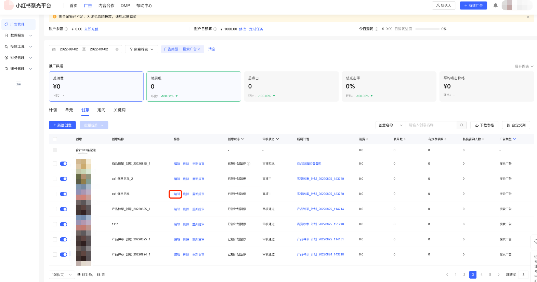Image resolution: width=537 pixels, height=282 pixels.
Task: Click the 立即充值 link
Action: tap(91, 29)
